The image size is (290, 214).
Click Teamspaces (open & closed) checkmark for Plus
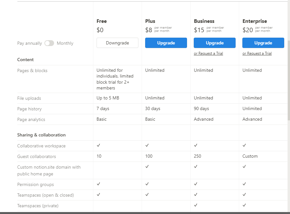[x=147, y=195]
